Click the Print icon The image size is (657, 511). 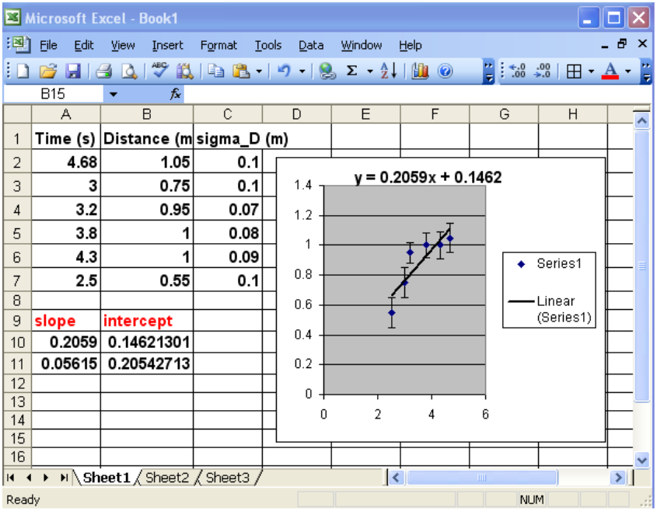pos(104,71)
